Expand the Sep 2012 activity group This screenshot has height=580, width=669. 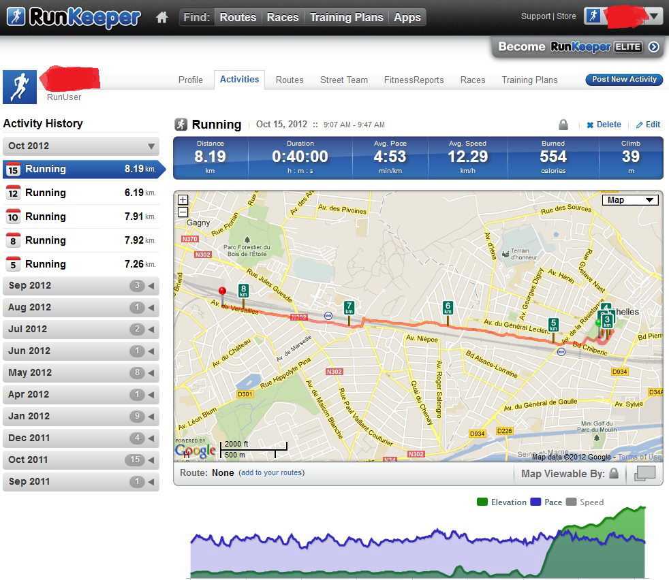pos(81,285)
